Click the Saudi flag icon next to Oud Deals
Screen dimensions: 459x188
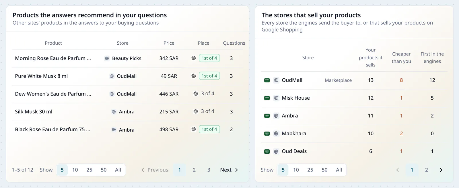pyautogui.click(x=267, y=151)
